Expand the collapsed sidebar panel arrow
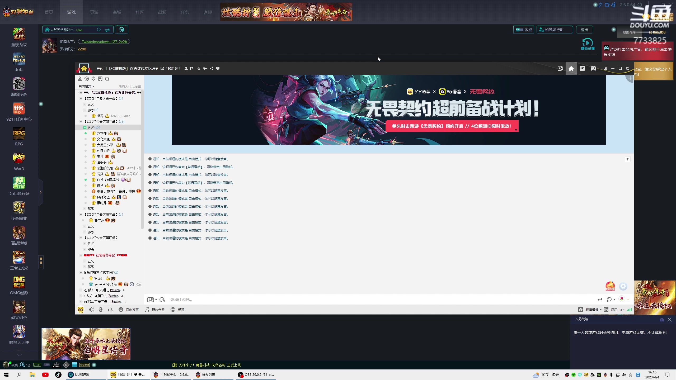The height and width of the screenshot is (380, 676). (41, 192)
